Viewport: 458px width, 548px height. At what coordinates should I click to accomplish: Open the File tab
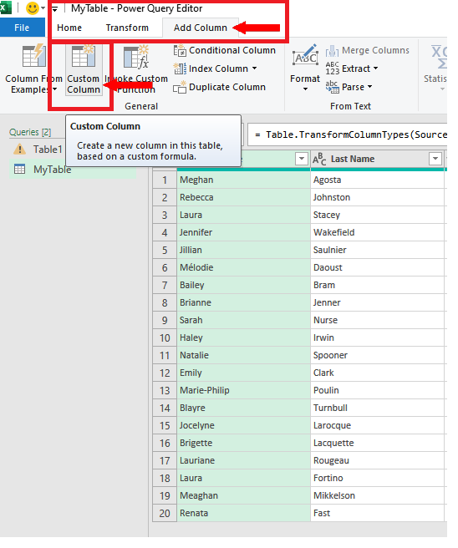(22, 28)
